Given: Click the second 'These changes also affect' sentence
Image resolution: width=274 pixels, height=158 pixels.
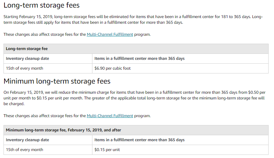Looking at the screenshot, I should (77, 116).
